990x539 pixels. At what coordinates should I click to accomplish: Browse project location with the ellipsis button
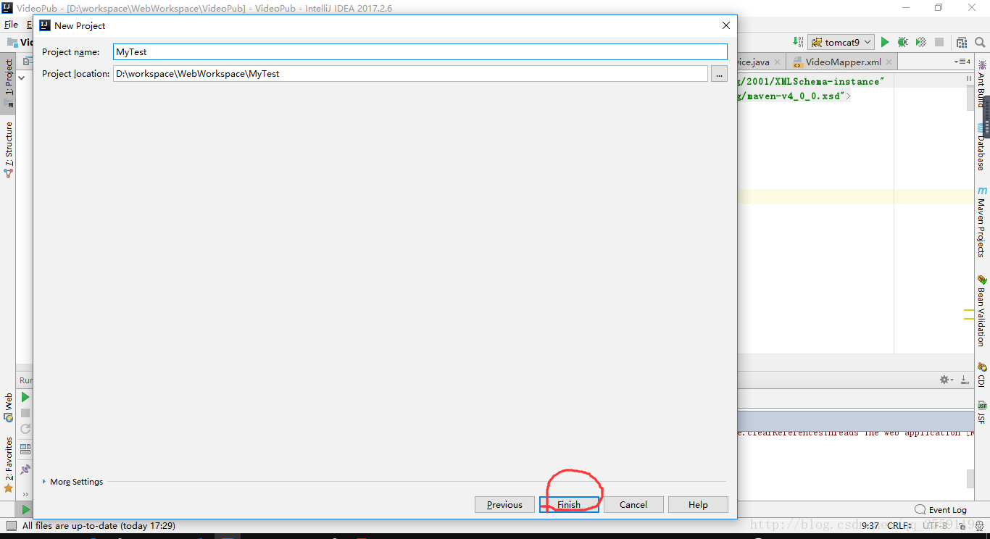(719, 74)
